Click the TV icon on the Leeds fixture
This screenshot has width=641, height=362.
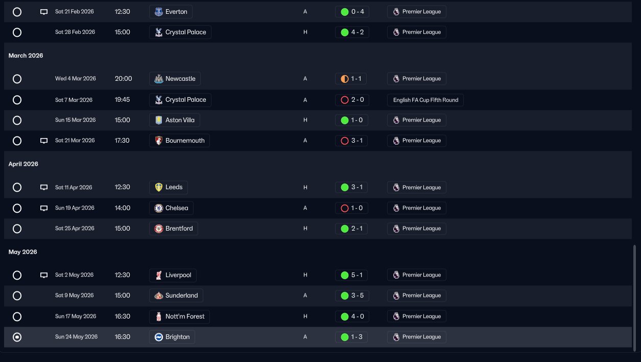click(x=44, y=188)
